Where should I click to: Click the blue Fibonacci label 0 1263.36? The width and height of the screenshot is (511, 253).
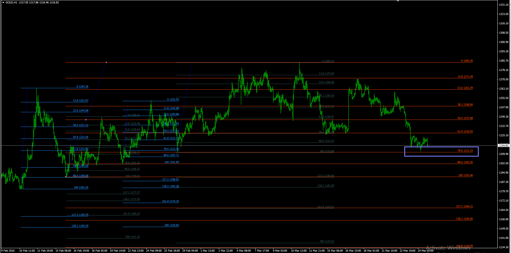pos(82,87)
